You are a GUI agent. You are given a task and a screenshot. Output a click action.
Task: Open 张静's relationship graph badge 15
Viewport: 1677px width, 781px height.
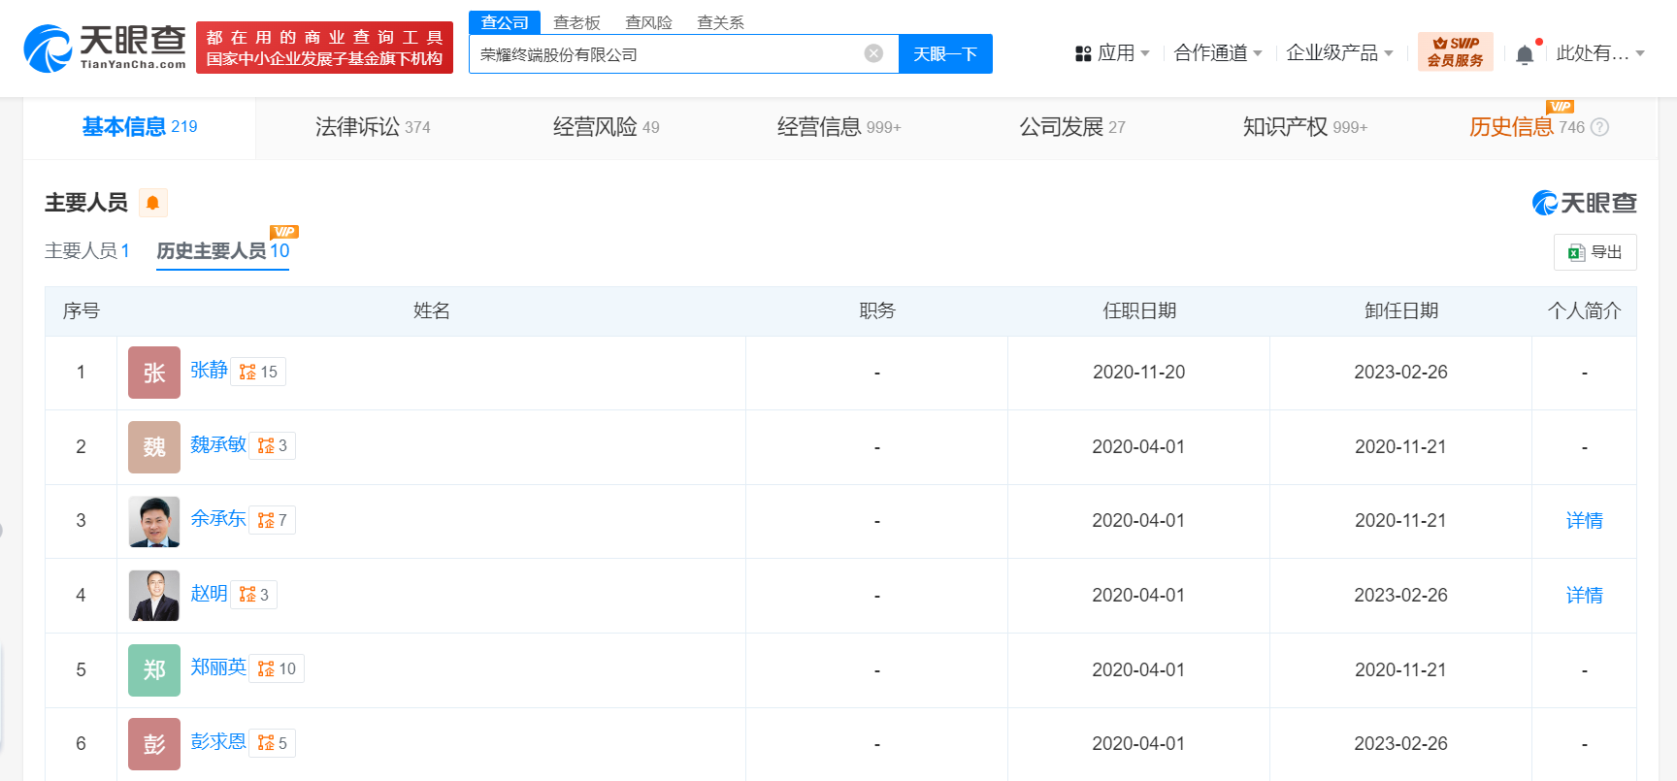tap(258, 372)
